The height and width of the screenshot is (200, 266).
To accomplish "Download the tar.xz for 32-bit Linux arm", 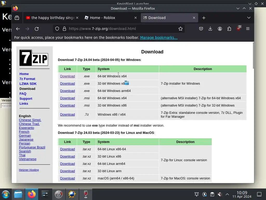I will (x=67, y=171).
